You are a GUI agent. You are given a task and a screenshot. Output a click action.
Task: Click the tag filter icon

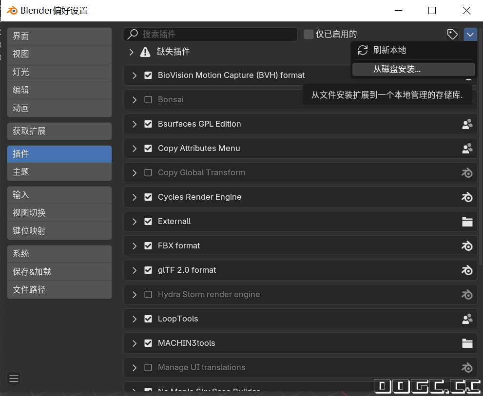pyautogui.click(x=452, y=34)
